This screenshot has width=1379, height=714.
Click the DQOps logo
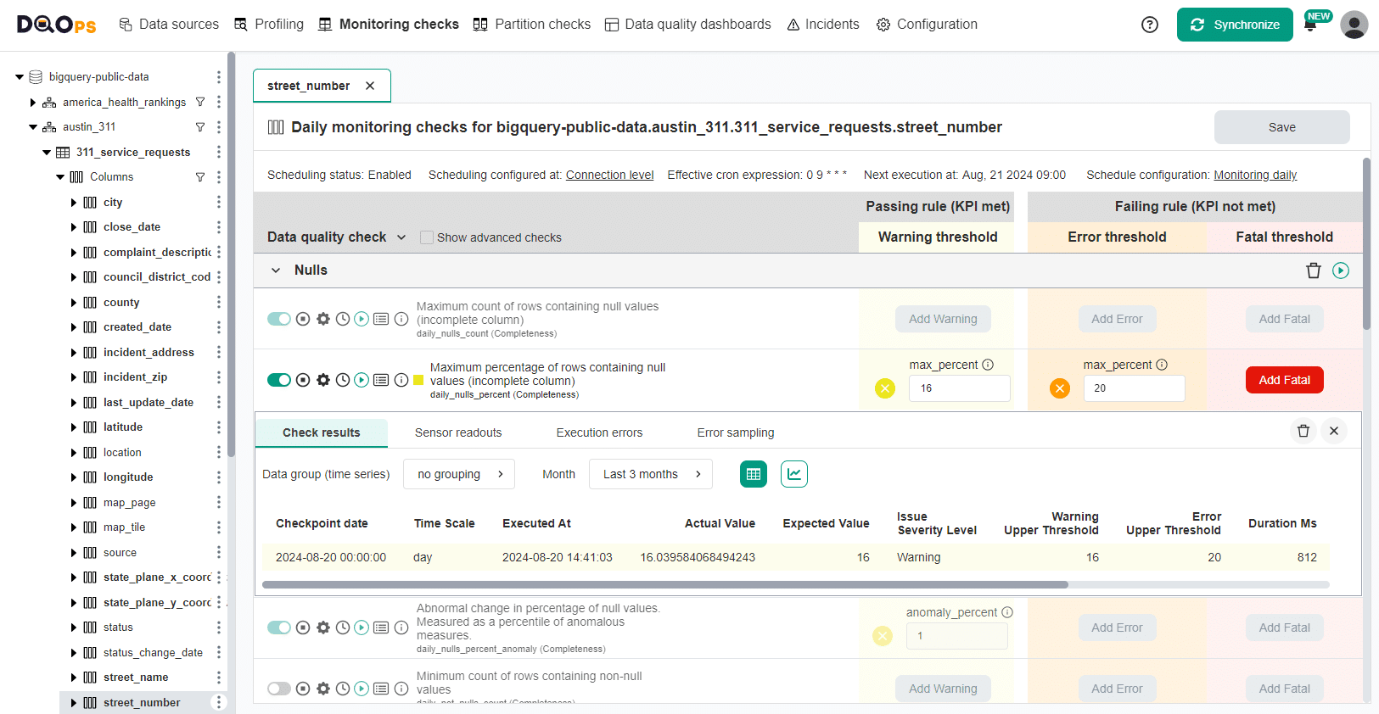click(56, 25)
